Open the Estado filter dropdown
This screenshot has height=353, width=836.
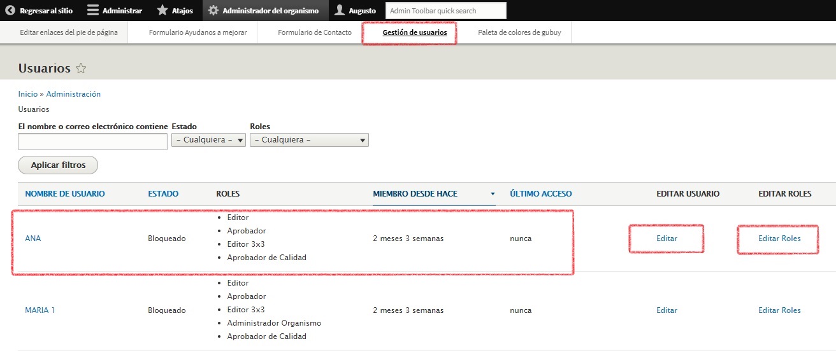[208, 140]
